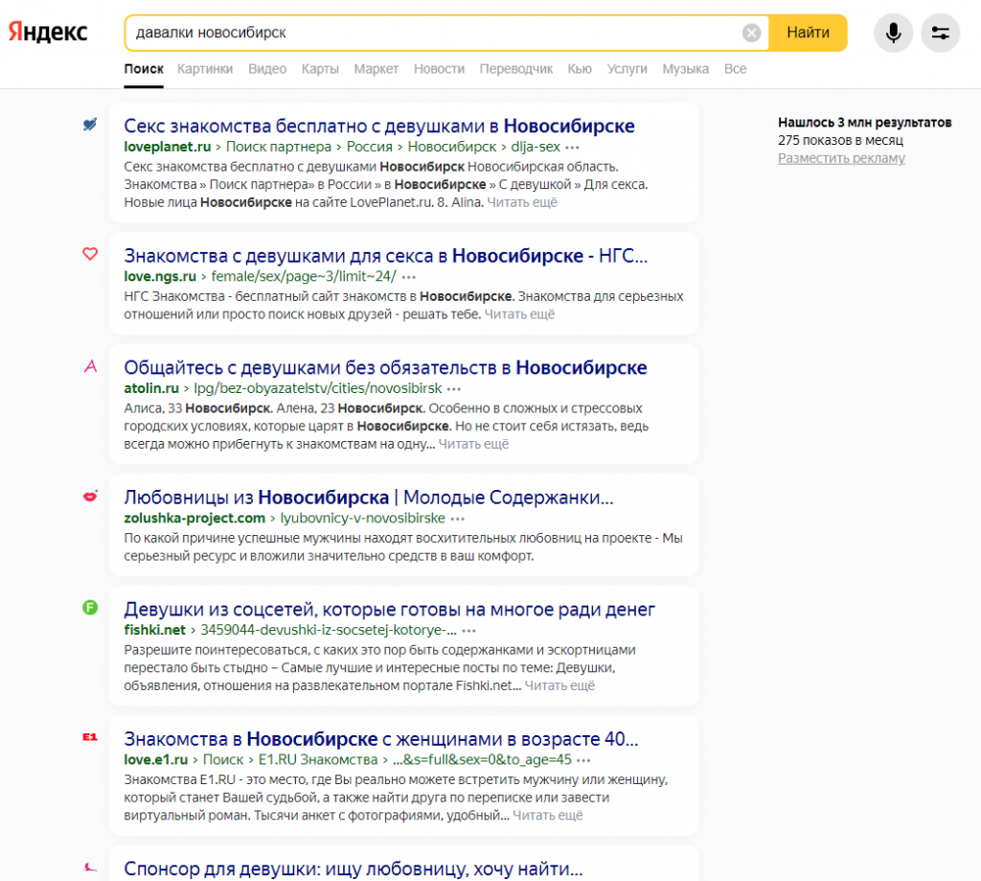Open search settings sliders icon

point(940,33)
